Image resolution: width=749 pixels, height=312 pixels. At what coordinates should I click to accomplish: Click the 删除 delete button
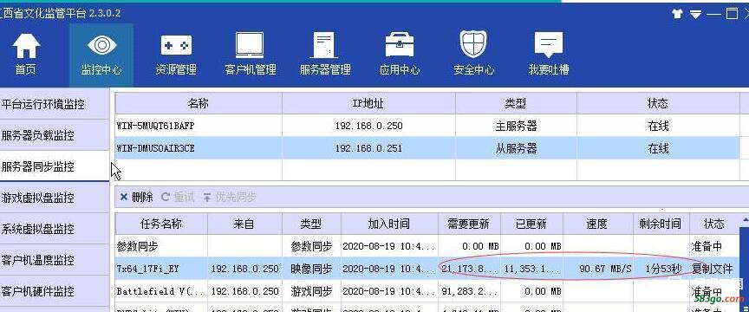pos(137,197)
